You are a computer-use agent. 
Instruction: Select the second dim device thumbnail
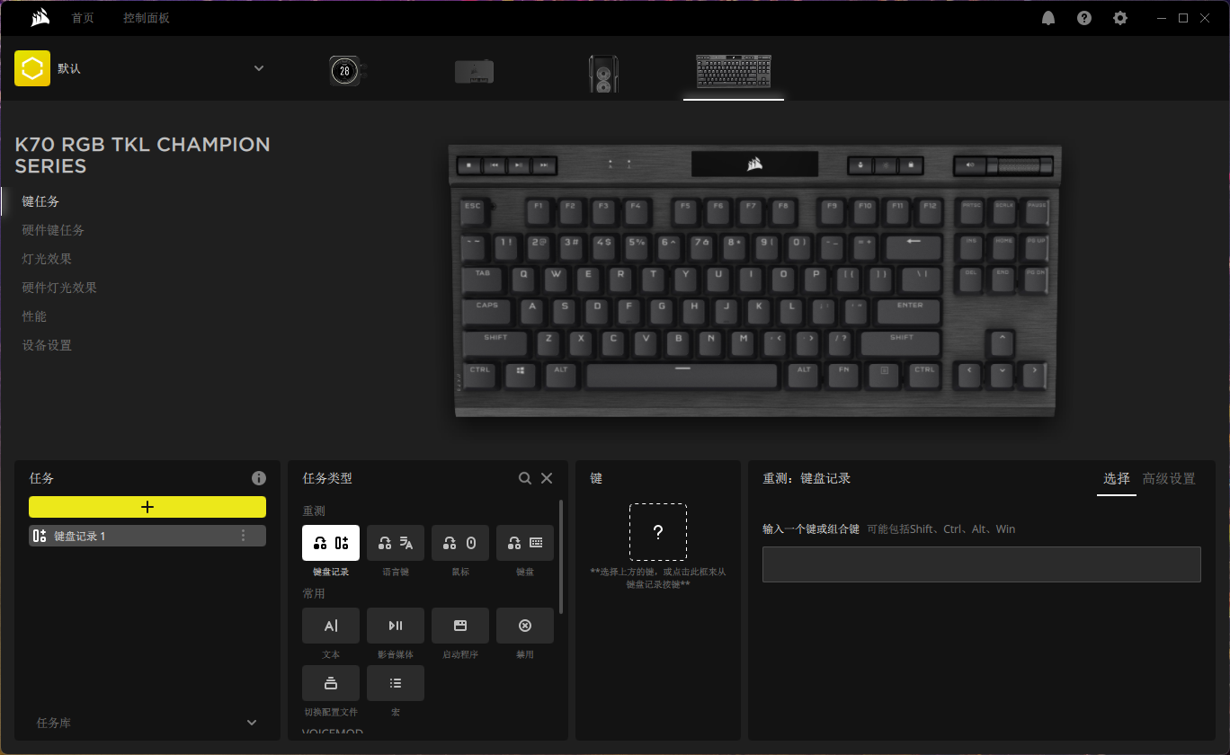(x=474, y=72)
